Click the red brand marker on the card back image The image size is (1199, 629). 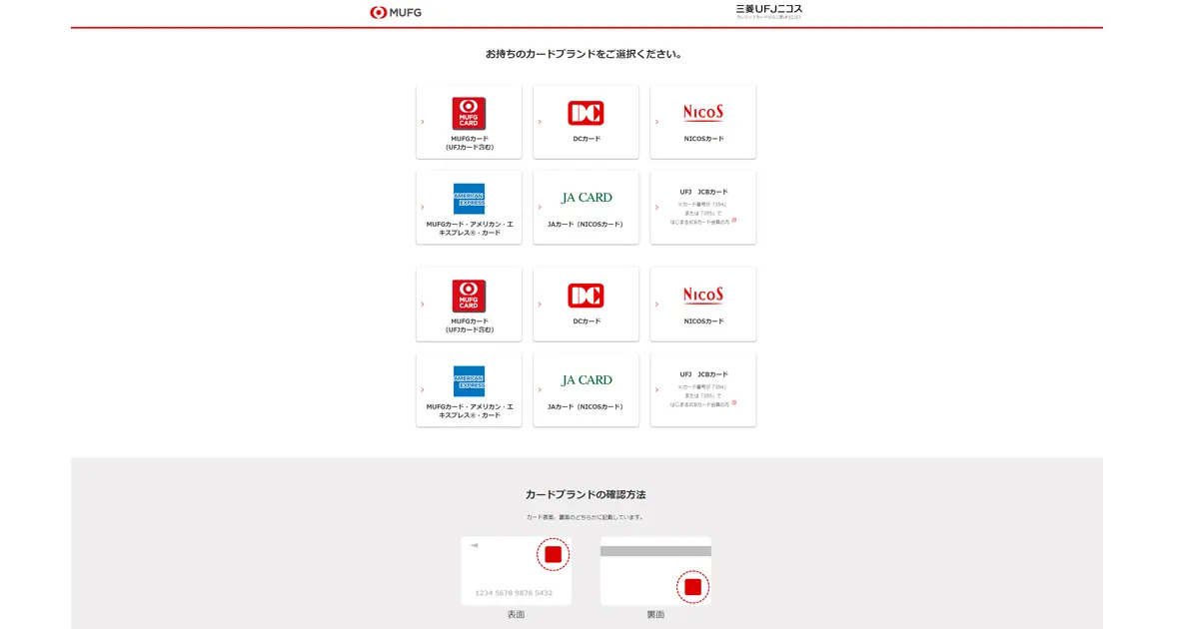(x=692, y=587)
